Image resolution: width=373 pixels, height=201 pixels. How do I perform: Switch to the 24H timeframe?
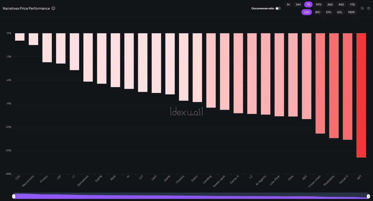point(298,5)
